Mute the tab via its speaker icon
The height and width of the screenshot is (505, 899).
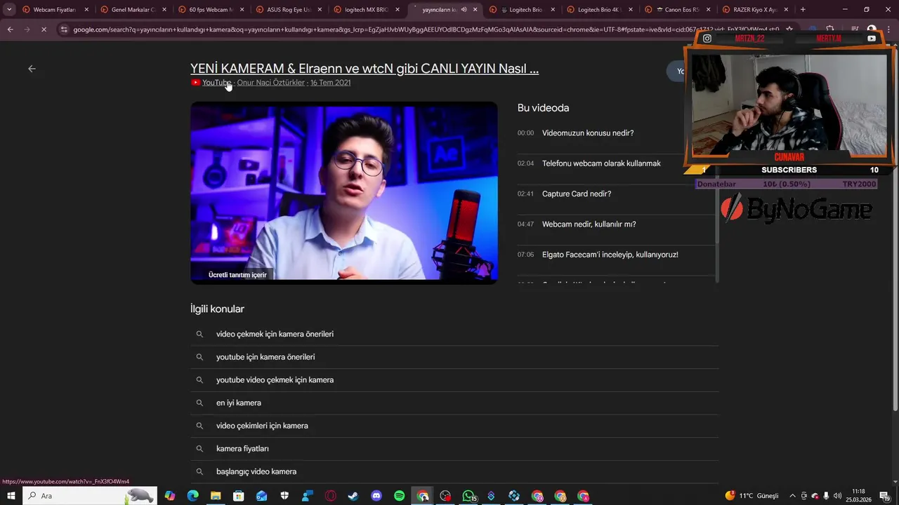464,10
